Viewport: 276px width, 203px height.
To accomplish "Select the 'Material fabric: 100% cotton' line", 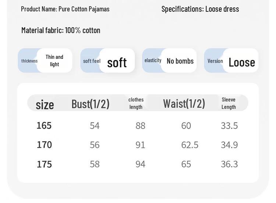I will (x=61, y=30).
